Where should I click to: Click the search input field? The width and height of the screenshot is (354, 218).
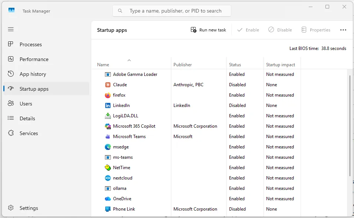(172, 11)
